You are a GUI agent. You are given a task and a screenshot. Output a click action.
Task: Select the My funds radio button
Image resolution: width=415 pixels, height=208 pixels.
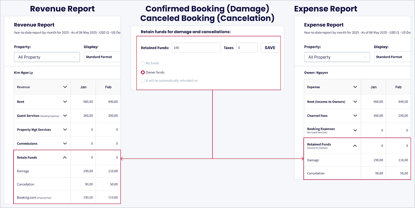(143, 63)
